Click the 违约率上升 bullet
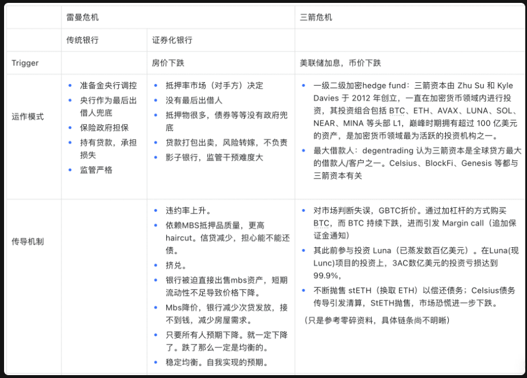The width and height of the screenshot is (527, 378). coord(188,211)
